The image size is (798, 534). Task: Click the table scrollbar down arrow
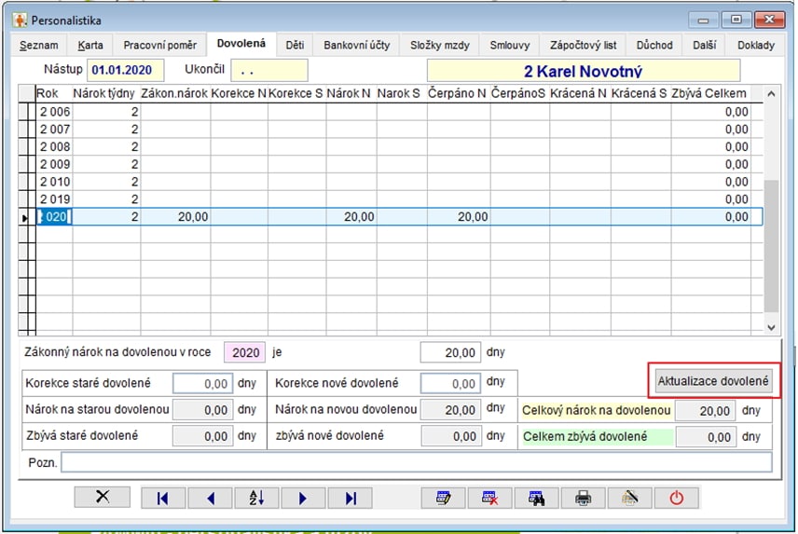pos(771,327)
